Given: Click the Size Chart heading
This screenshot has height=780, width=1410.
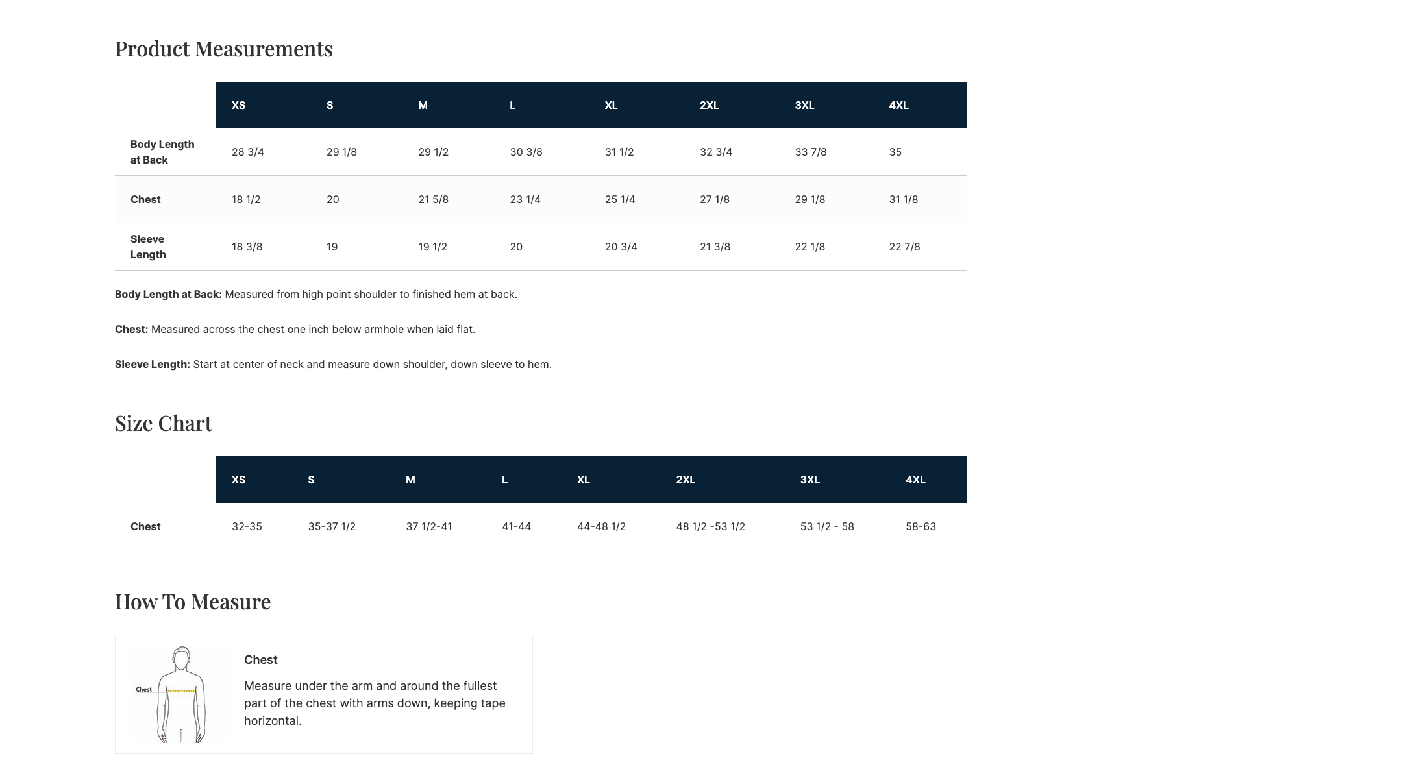Looking at the screenshot, I should 164,424.
